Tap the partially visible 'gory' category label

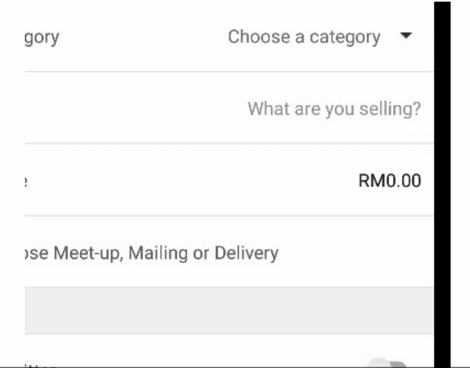coord(42,38)
